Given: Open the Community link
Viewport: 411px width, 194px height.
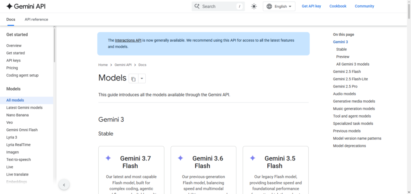Looking at the screenshot, I should [x=364, y=6].
